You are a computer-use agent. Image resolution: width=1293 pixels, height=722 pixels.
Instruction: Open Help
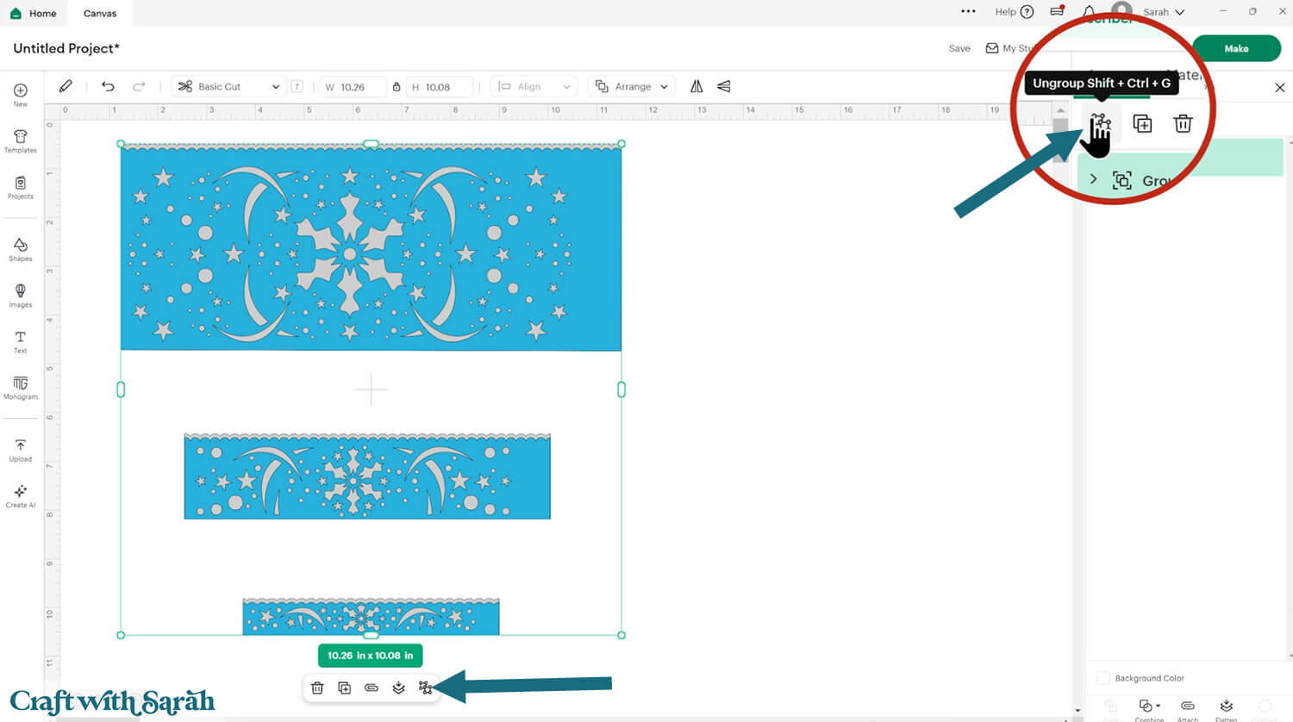pyautogui.click(x=1014, y=12)
